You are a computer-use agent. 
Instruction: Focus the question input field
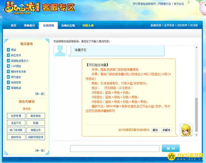point(115,149)
